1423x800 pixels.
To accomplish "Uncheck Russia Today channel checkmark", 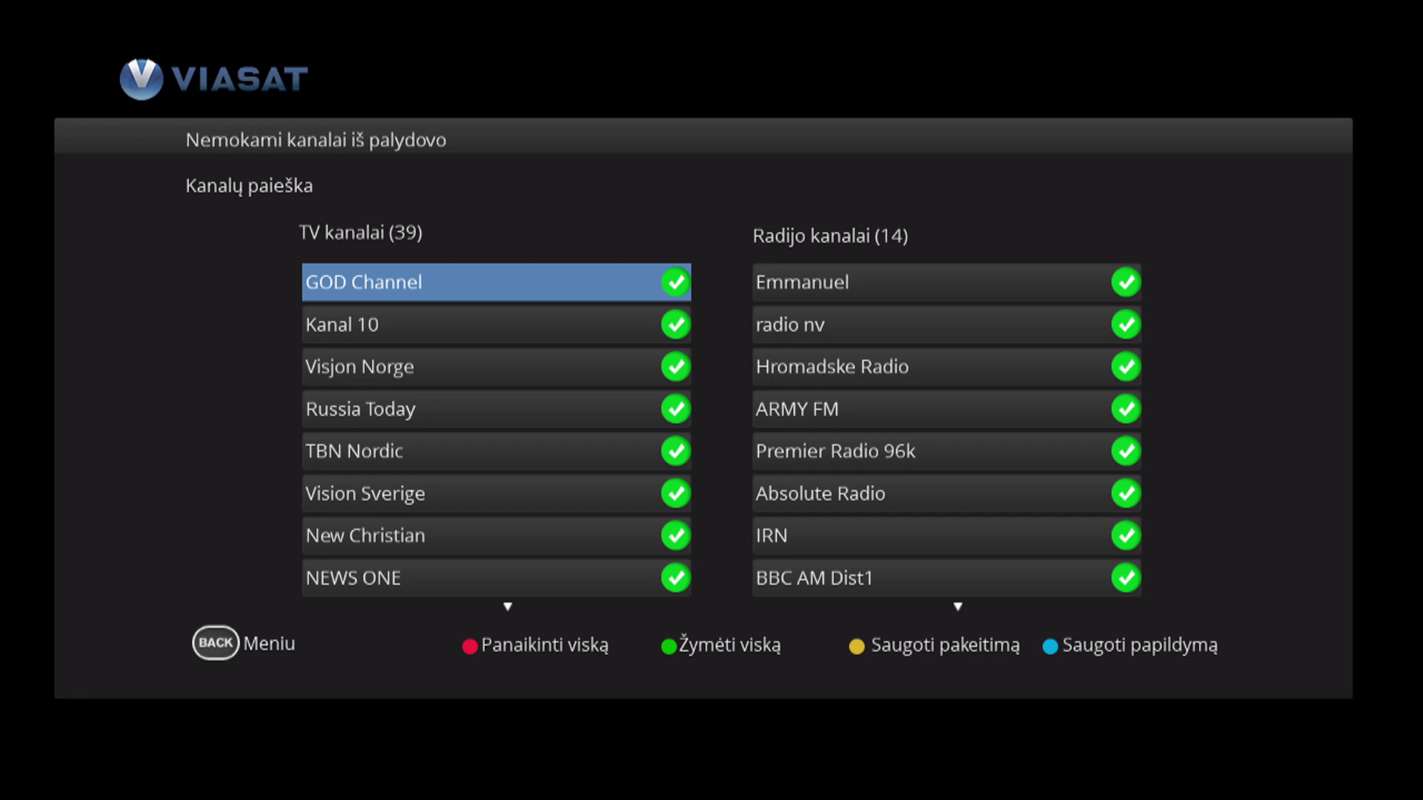I will point(675,409).
